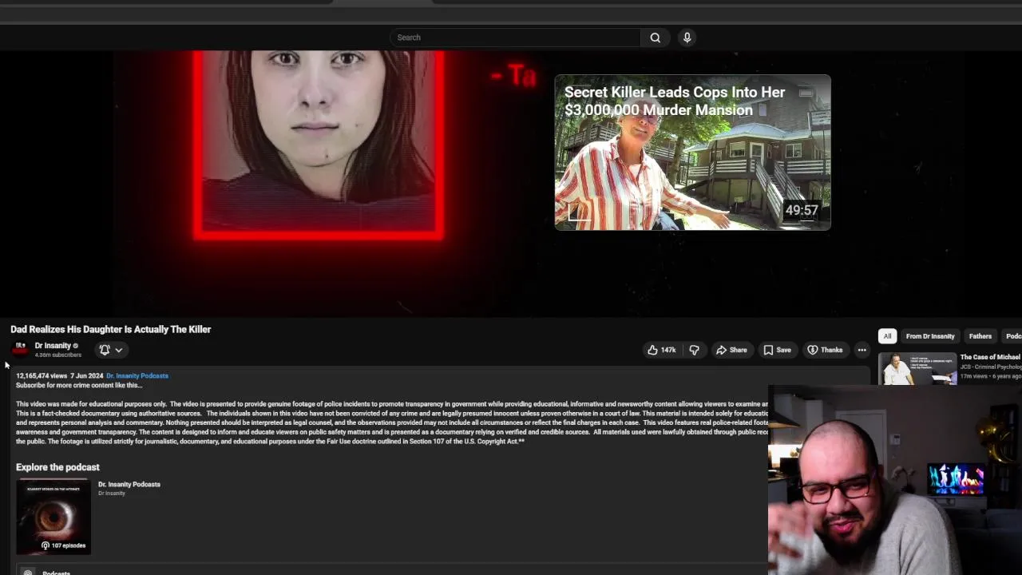This screenshot has width=1022, height=575.
Task: Click the 4.36m subscribers count text
Action: tap(57, 355)
